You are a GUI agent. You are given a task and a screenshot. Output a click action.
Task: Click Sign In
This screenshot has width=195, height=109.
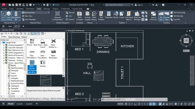click(139, 5)
